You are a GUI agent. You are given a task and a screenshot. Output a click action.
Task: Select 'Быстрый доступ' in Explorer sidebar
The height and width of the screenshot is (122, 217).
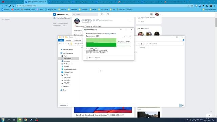point(67,49)
